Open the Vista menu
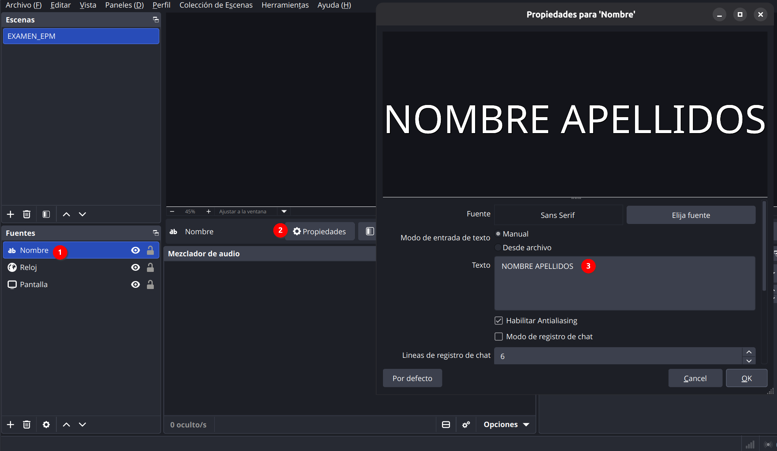 tap(88, 5)
